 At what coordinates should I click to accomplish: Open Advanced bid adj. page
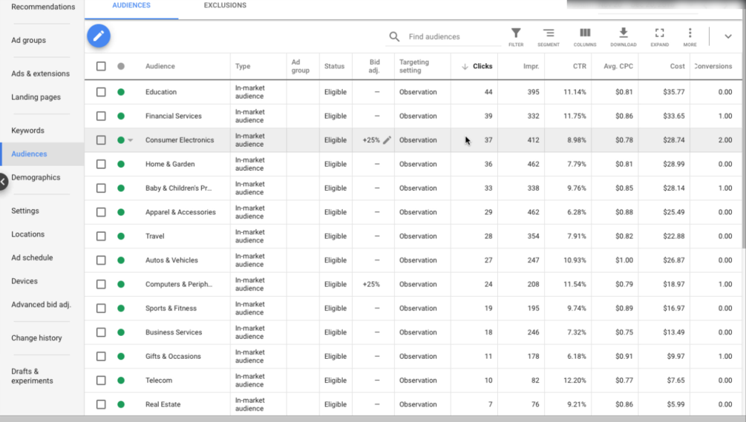coord(42,305)
